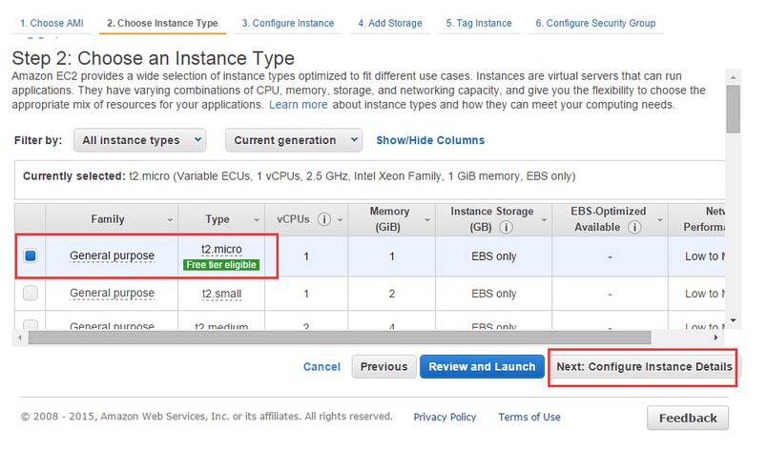Click Next: Configure Instance Details
Viewport: 767px width, 450px height.
644,367
